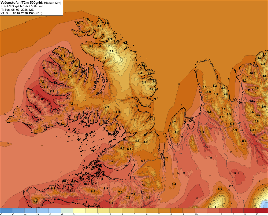Click the EC-HRES model description line
Image resolution: width=268 pixels, height=216 pixels.
[22, 6]
